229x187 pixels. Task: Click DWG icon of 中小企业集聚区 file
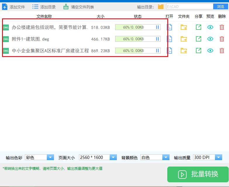pyautogui.click(x=6, y=51)
